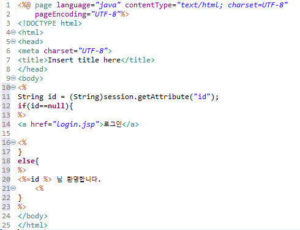Click the opening title tag on line 7
Screen dimensions: 300x230
point(32,60)
